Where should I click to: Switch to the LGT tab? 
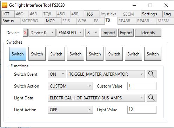tap(8, 14)
